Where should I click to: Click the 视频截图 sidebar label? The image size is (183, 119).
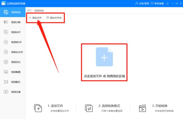(x=16, y=72)
